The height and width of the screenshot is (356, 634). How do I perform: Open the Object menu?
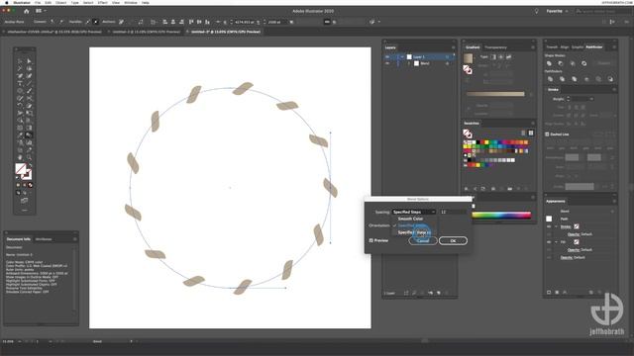coord(60,2)
